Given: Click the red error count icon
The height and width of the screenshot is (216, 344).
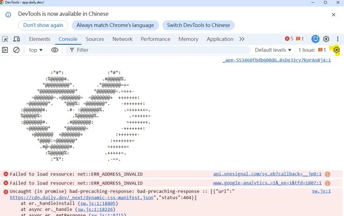Looking at the screenshot, I should (x=287, y=39).
